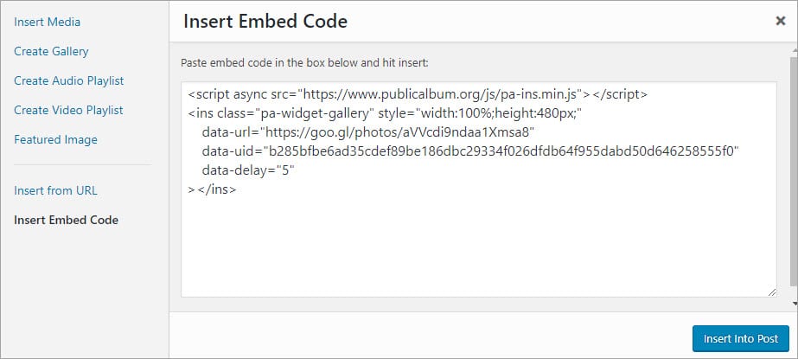Screen dimensions: 798x359
Task: Click the closing ins tag line
Action: [212, 189]
